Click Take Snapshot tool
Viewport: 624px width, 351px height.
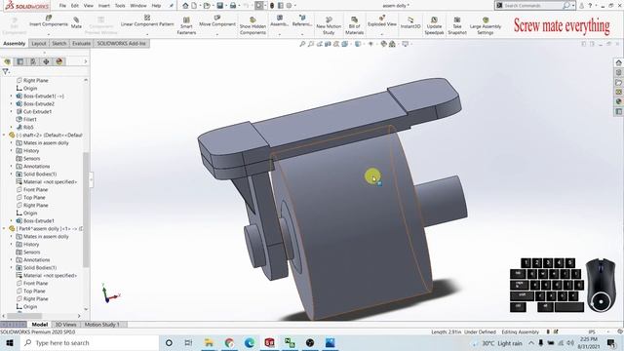[x=457, y=26]
